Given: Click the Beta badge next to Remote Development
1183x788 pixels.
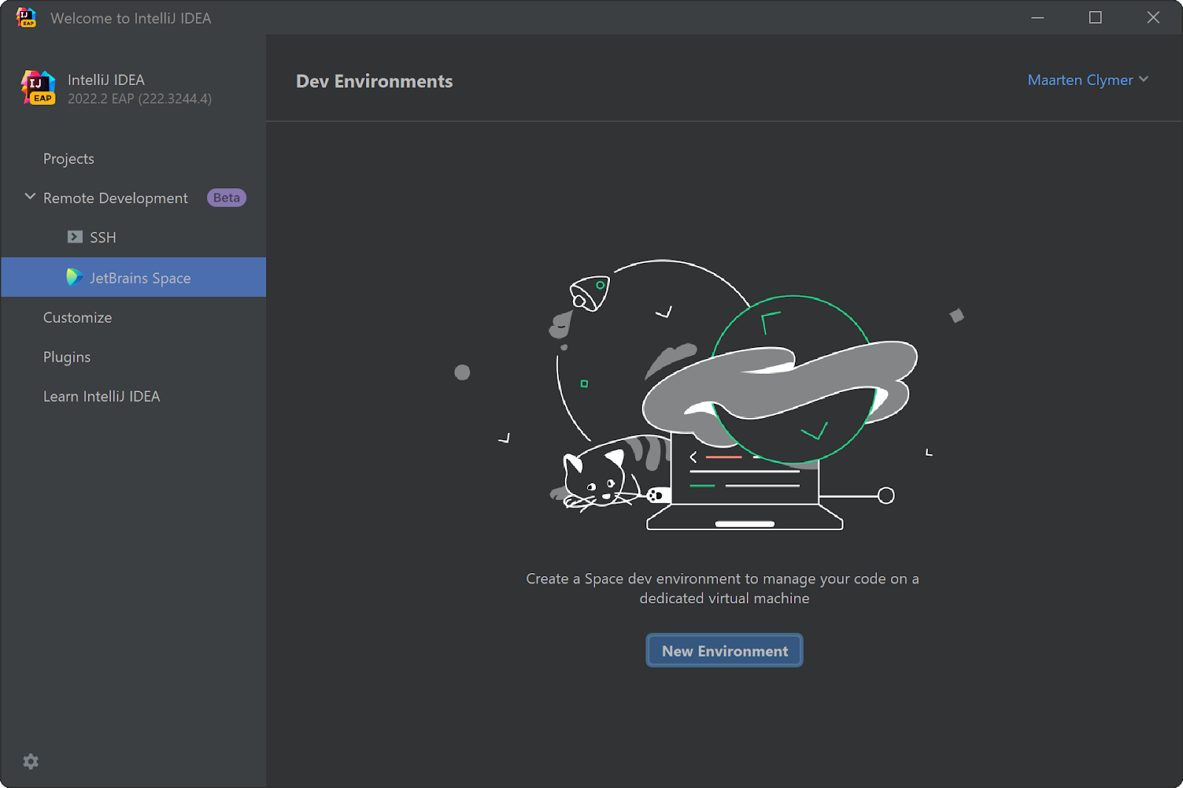Looking at the screenshot, I should click(226, 198).
